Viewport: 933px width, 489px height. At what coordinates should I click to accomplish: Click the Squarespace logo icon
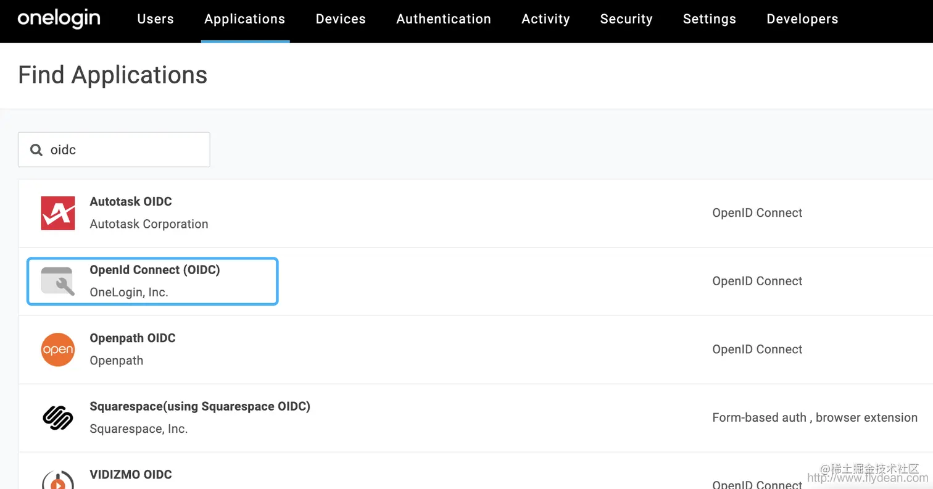click(58, 418)
